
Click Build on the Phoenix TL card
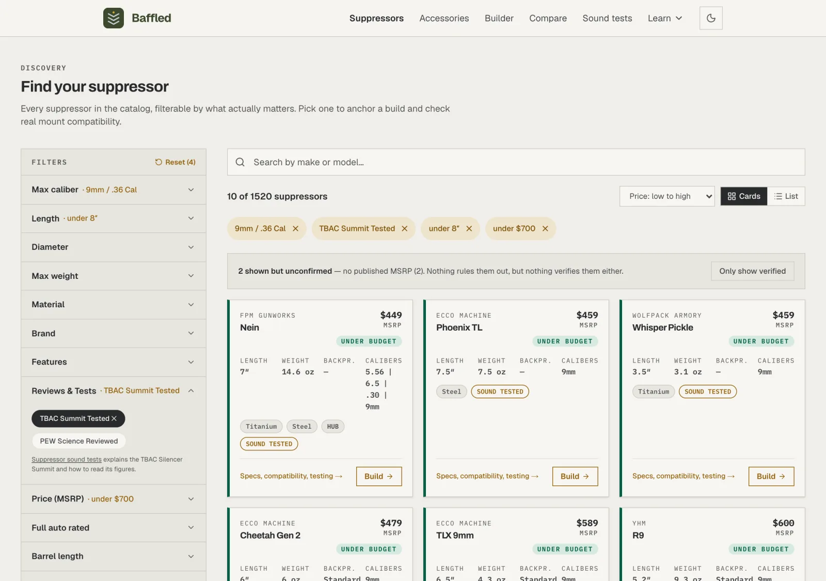575,476
